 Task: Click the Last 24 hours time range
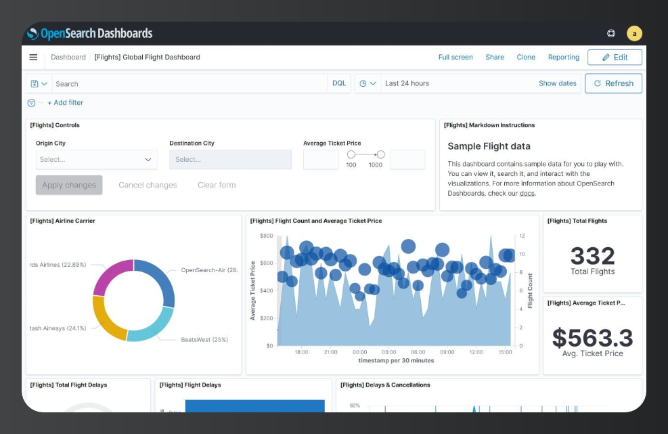[407, 83]
